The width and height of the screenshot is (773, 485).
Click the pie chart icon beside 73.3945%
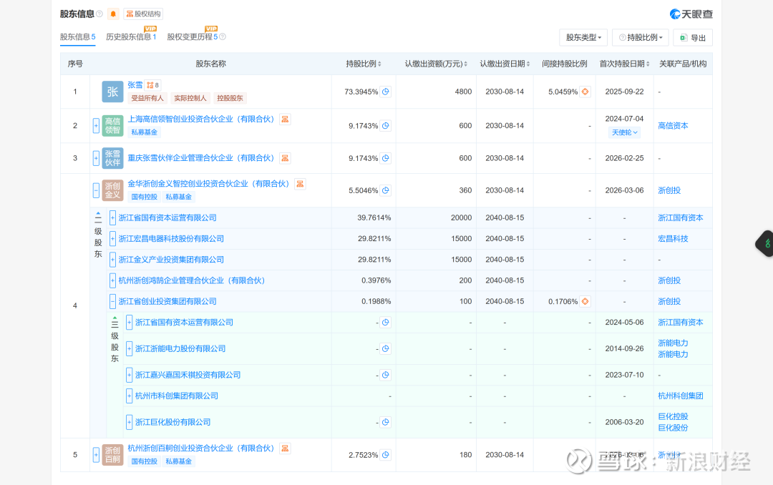386,92
